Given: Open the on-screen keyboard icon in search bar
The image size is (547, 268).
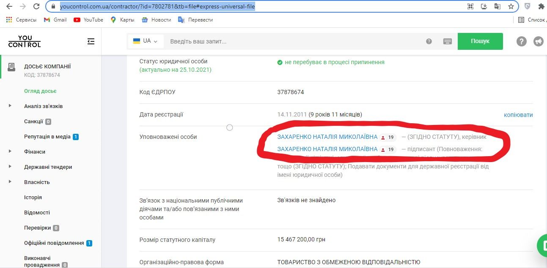Looking at the screenshot, I should [x=447, y=41].
